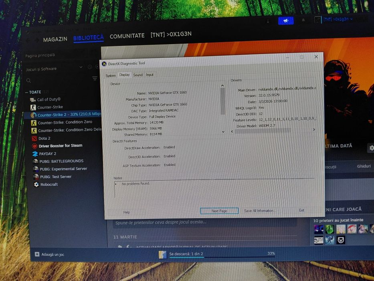Select PUBG: Test Server in library
The image size is (374, 281).
pyautogui.click(x=56, y=177)
